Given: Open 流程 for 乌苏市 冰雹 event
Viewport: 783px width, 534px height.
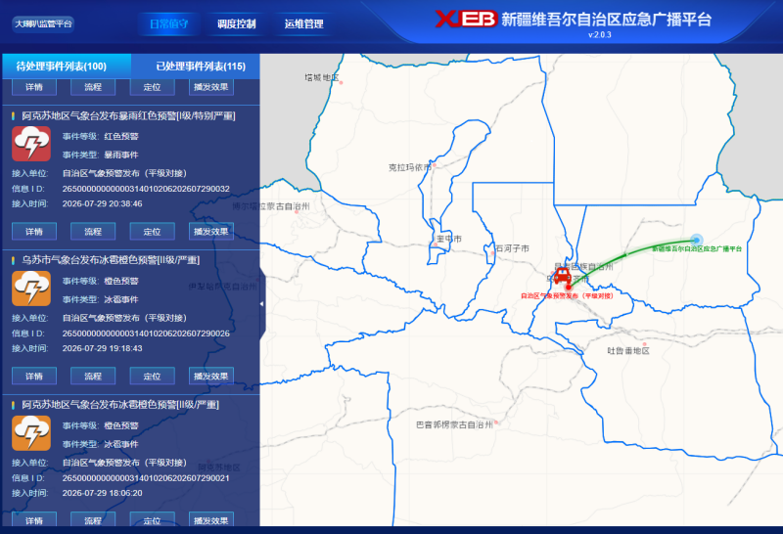Looking at the screenshot, I should coord(93,377).
